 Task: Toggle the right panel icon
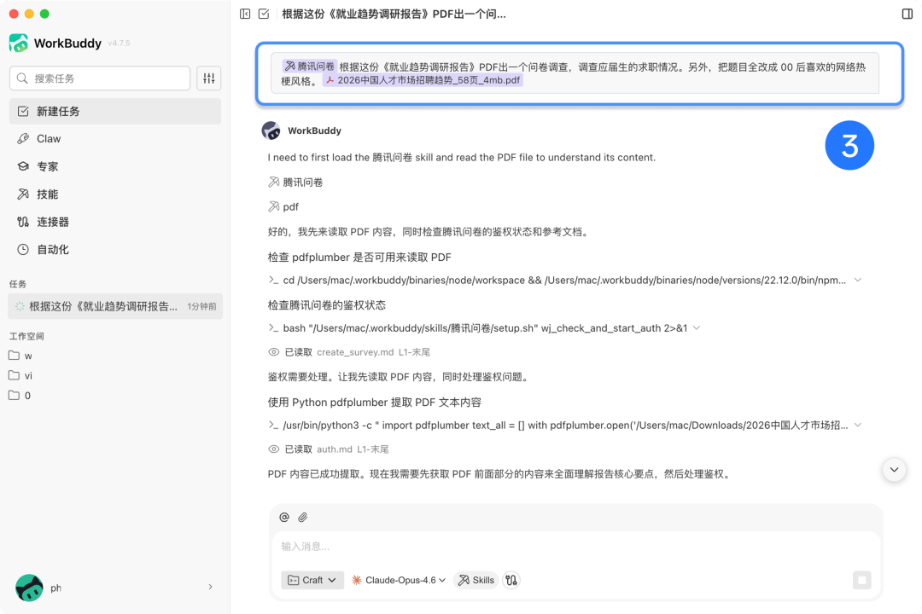click(907, 14)
